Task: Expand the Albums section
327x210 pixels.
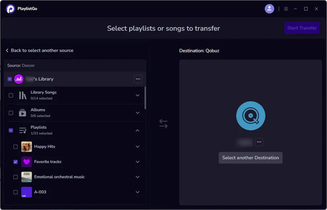Action: (137, 113)
